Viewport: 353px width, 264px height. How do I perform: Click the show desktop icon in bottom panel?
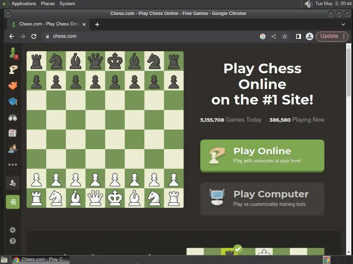coord(4,260)
